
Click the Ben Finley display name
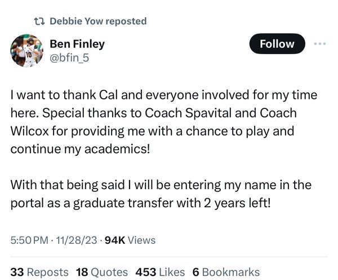click(x=77, y=43)
